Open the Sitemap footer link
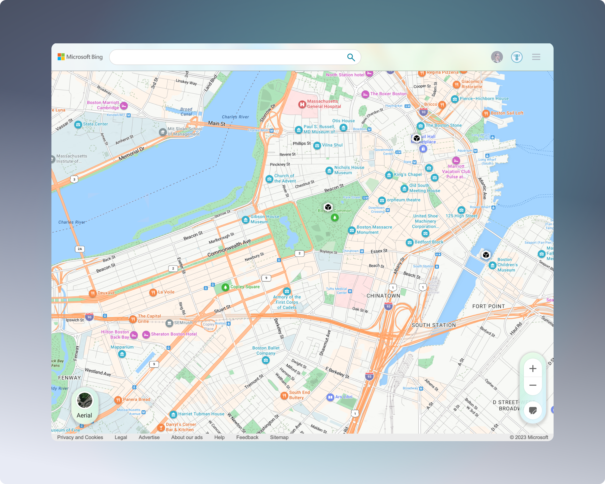The width and height of the screenshot is (605, 484). coord(279,437)
